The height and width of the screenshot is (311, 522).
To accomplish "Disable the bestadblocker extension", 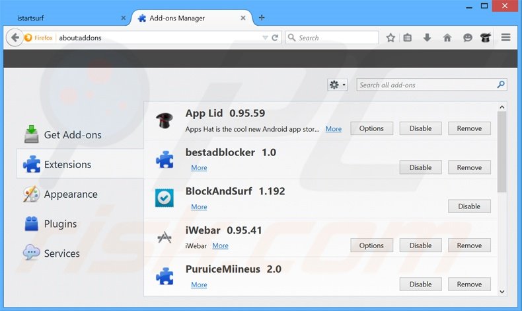I will [x=420, y=167].
